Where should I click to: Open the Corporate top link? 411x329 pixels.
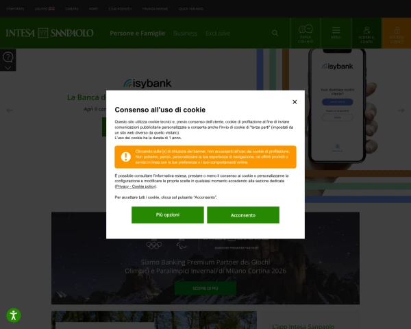15,9
